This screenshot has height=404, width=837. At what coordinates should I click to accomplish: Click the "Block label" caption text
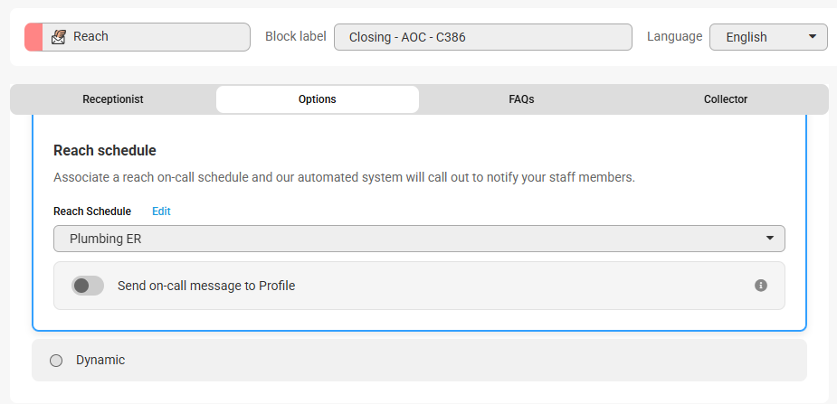[x=295, y=37]
